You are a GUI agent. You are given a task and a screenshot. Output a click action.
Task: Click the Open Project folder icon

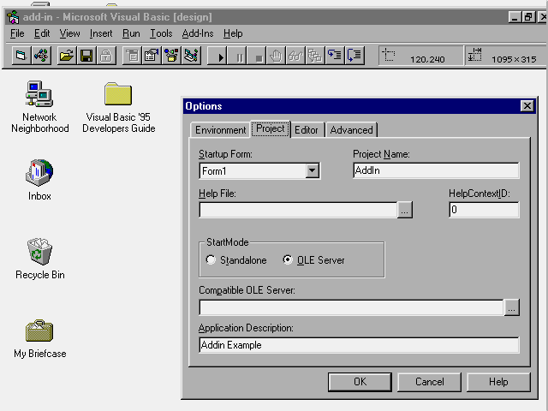[x=66, y=56]
